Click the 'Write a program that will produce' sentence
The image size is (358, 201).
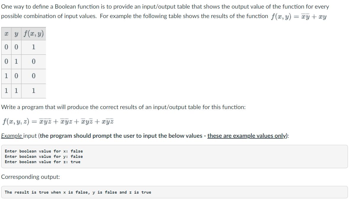click(x=123, y=107)
